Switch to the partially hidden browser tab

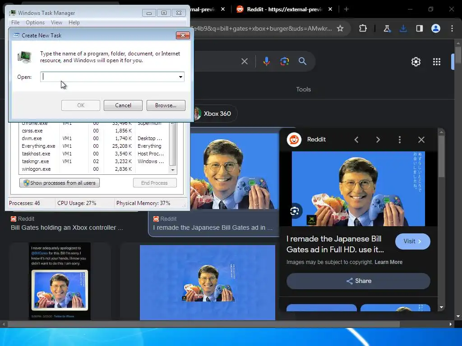tap(203, 9)
